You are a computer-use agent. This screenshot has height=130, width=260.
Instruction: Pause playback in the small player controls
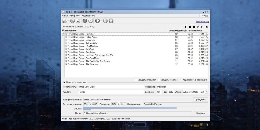click(x=190, y=27)
